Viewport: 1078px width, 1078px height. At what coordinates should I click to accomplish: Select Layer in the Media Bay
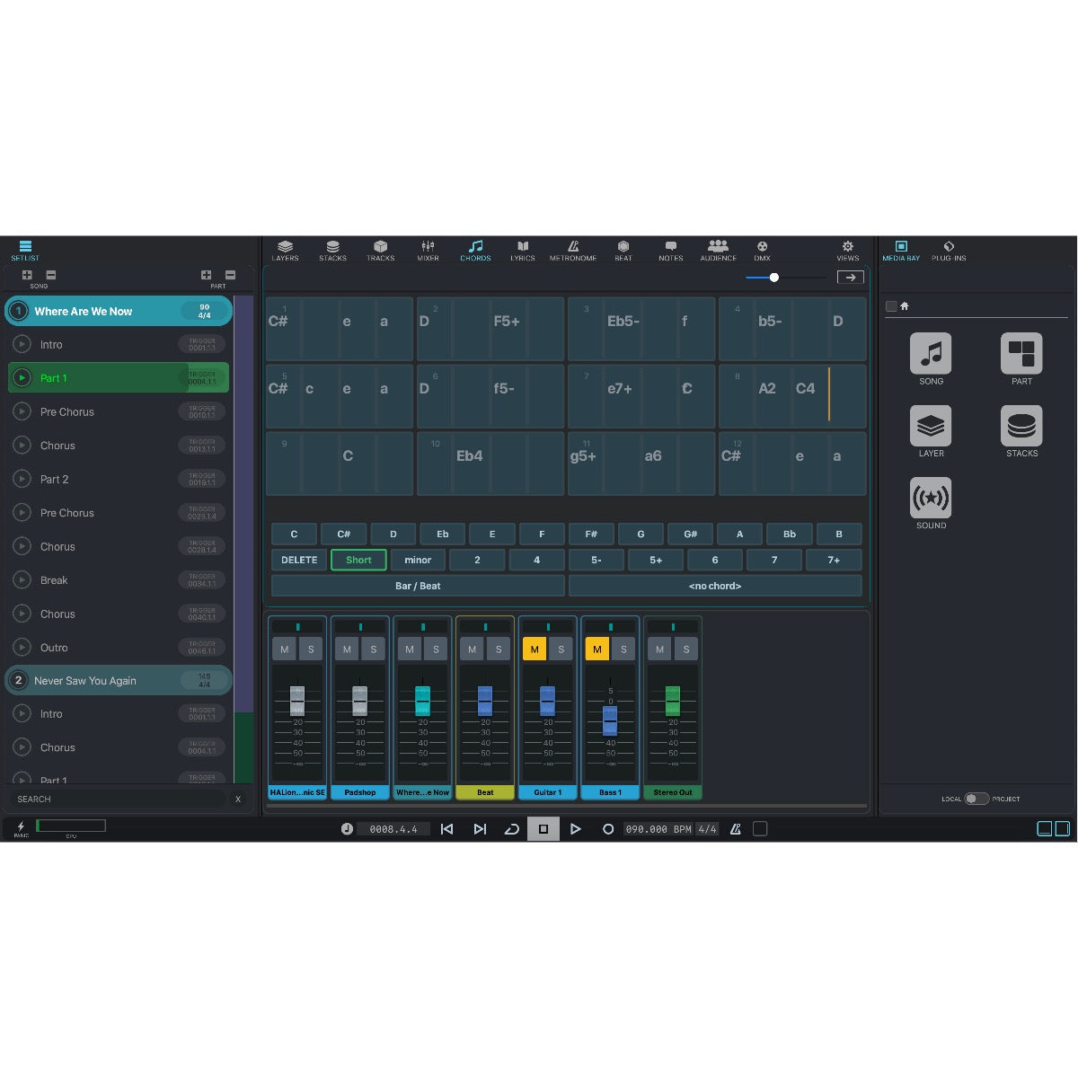(931, 426)
